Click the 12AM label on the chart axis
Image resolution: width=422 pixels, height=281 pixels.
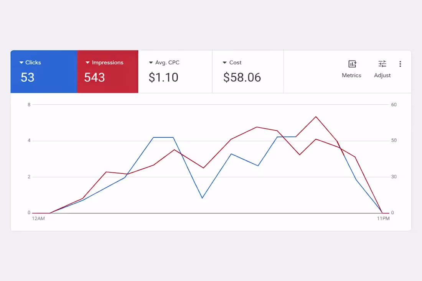click(38, 219)
